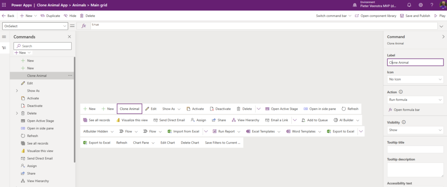This screenshot has width=447, height=187.
Task: Click the formula bar containing true
Action: [264, 26]
